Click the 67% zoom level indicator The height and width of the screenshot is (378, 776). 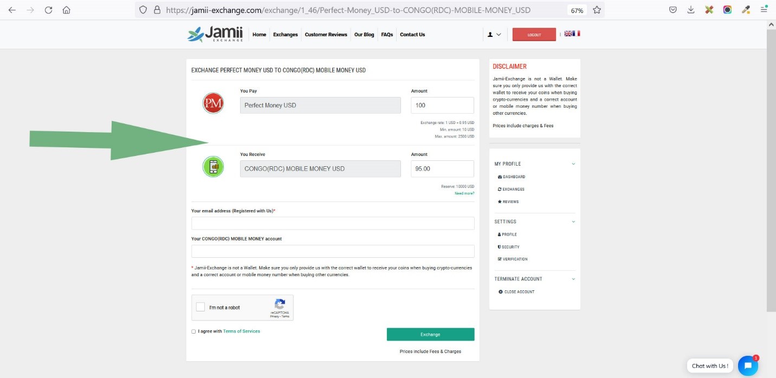(x=577, y=10)
